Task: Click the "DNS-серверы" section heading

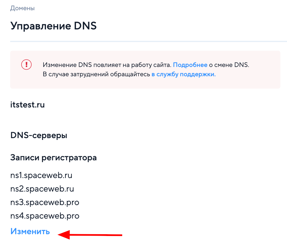Action: (39, 135)
